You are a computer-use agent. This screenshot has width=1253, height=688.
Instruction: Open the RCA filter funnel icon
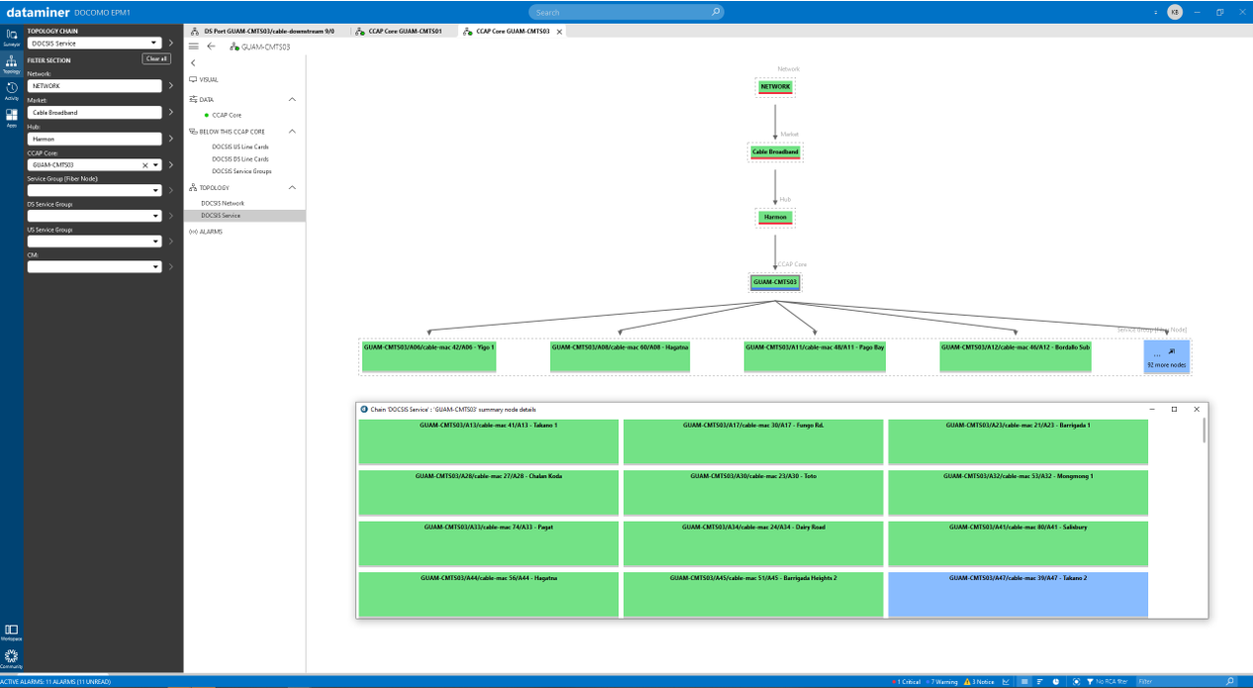(1090, 681)
